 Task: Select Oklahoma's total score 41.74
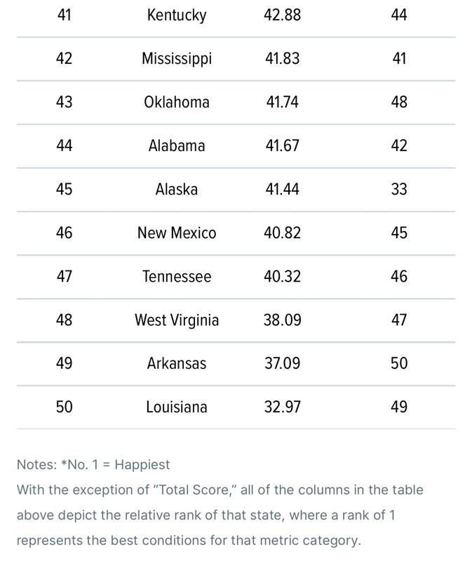pyautogui.click(x=283, y=102)
